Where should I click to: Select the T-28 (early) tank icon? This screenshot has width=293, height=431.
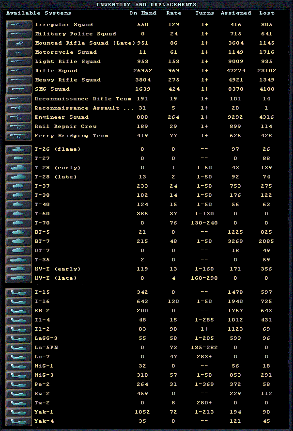coord(19,168)
